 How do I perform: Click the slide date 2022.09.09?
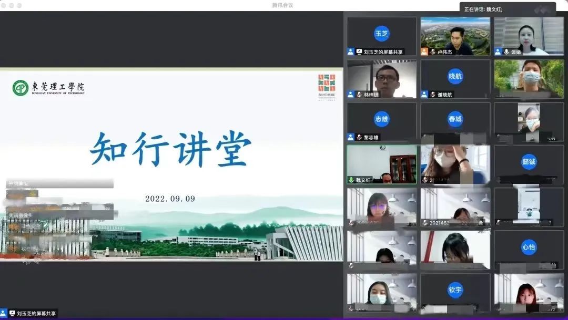pos(170,199)
